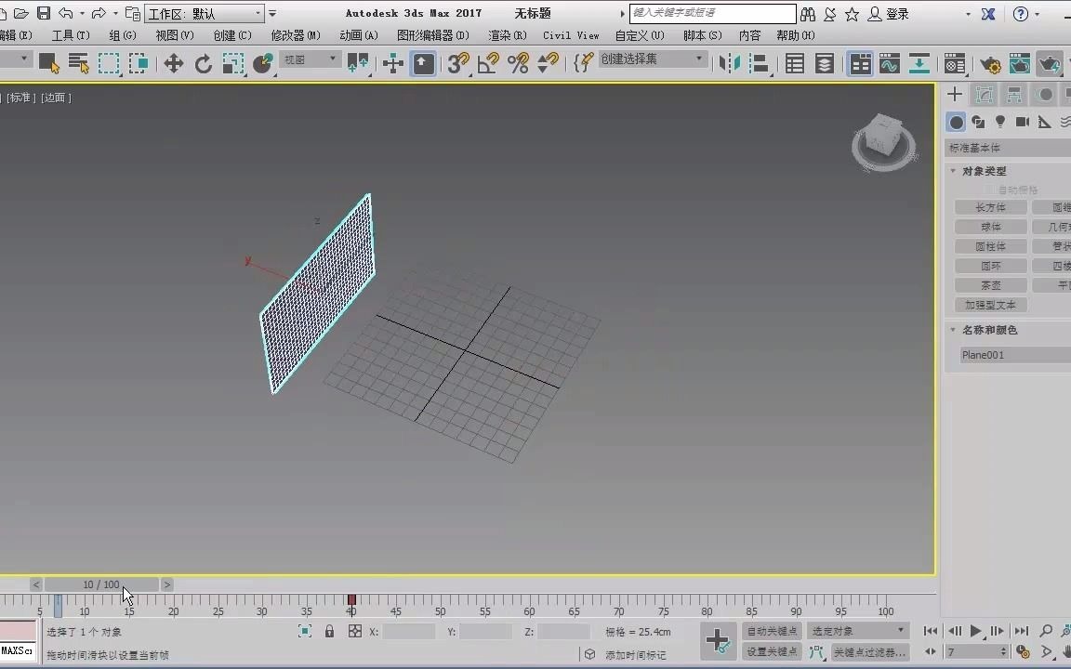Select the Geometry category icon in Create panel
The height and width of the screenshot is (669, 1071).
[956, 122]
